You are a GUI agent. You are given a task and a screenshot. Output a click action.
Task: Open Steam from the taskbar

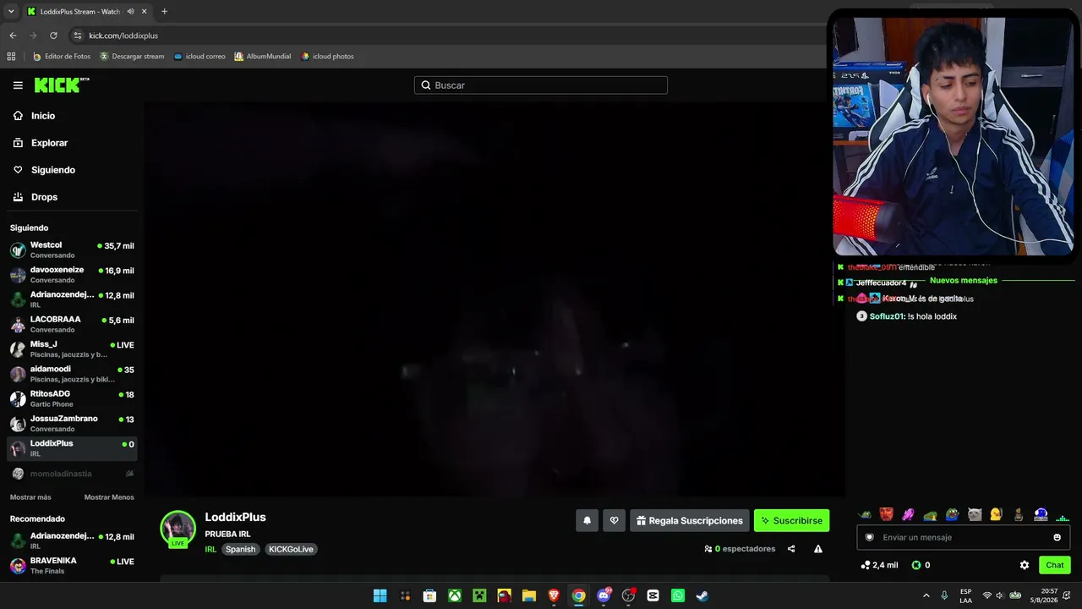tap(702, 595)
